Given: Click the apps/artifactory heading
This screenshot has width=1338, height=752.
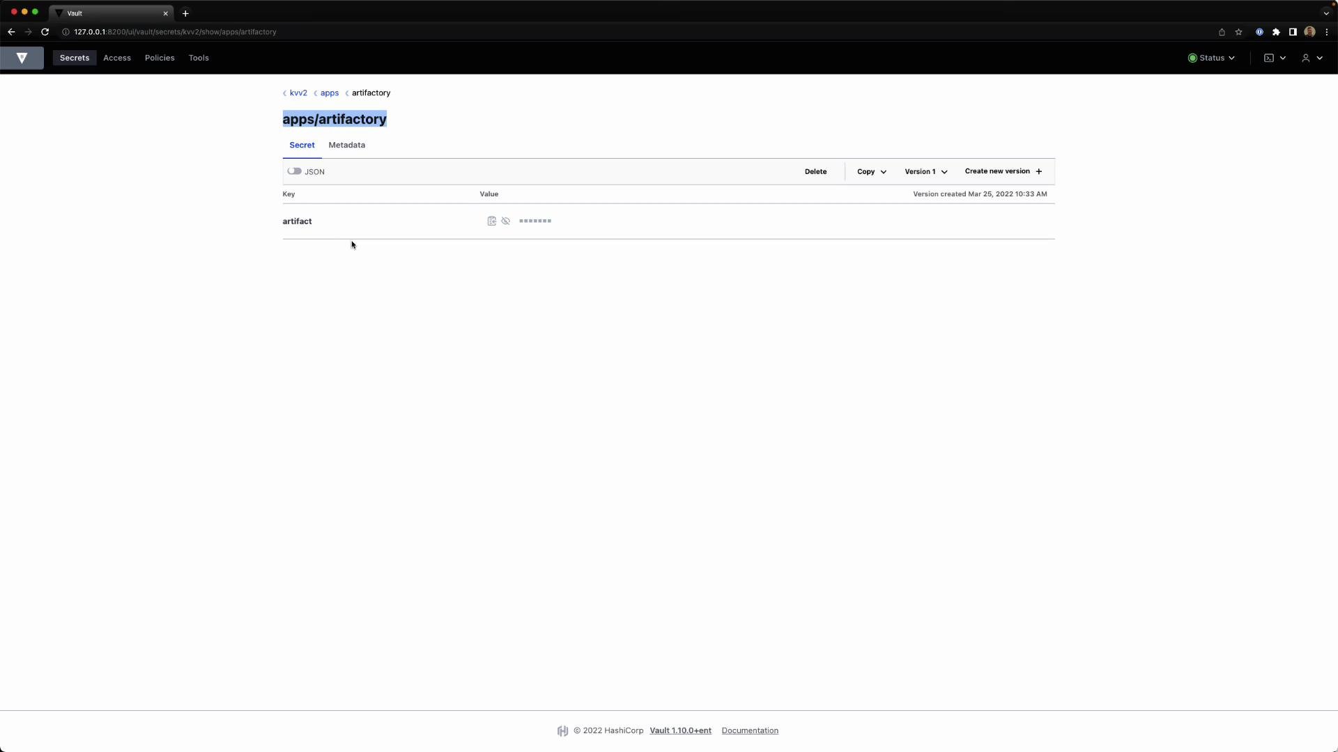Looking at the screenshot, I should [334, 119].
